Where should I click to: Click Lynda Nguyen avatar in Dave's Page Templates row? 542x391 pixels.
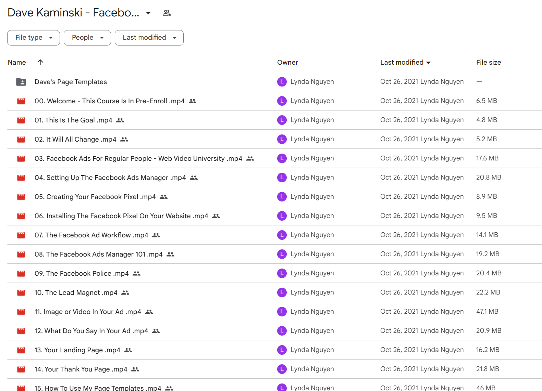click(282, 82)
